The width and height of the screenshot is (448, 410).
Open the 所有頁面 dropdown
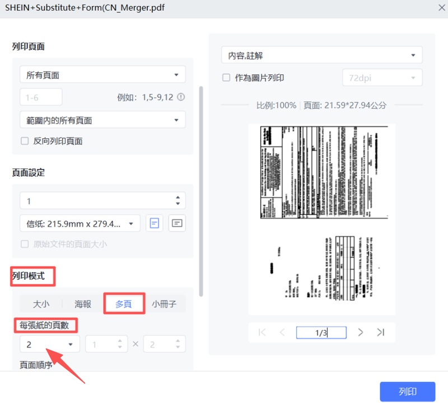click(102, 74)
